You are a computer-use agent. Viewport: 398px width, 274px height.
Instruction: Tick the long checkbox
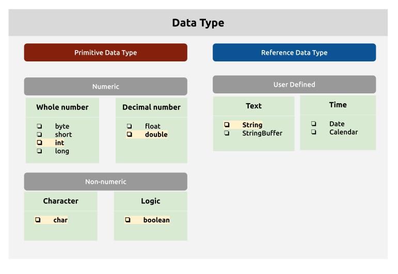click(39, 151)
